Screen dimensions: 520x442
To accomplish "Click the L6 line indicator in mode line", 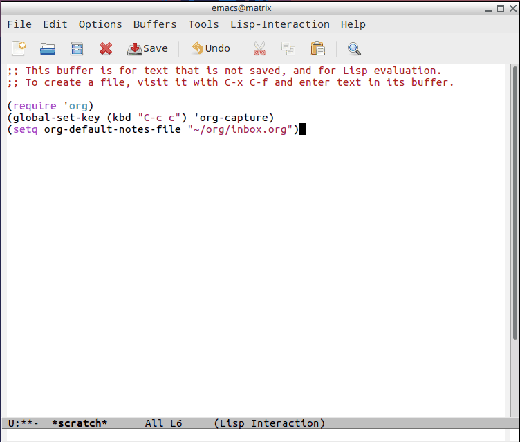I will point(176,423).
